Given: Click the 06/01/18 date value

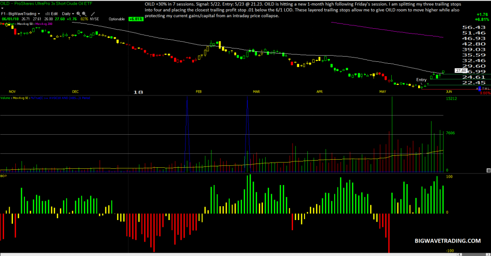Looking at the screenshot, I should [10, 19].
